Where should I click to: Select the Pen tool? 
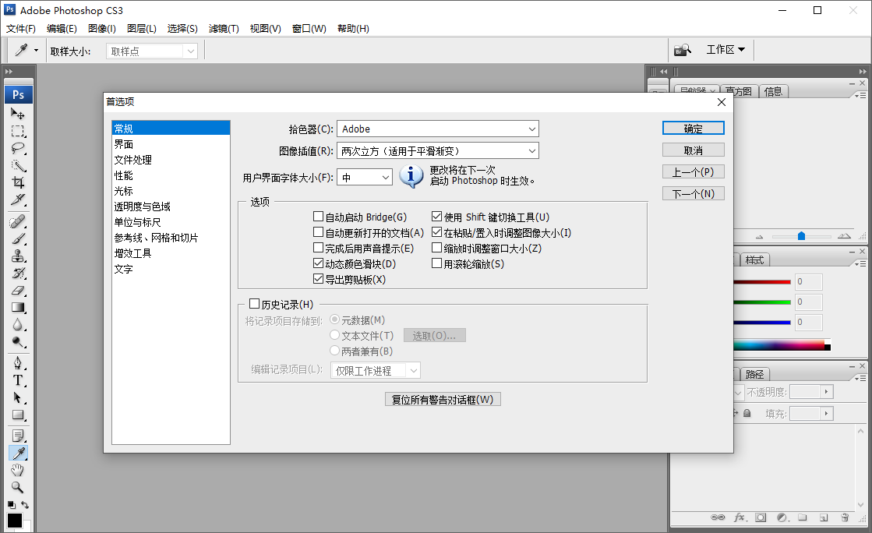(17, 362)
